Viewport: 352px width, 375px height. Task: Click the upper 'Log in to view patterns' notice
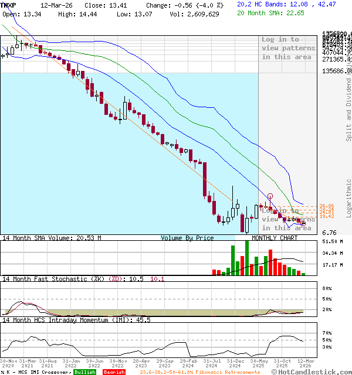[x=288, y=48]
